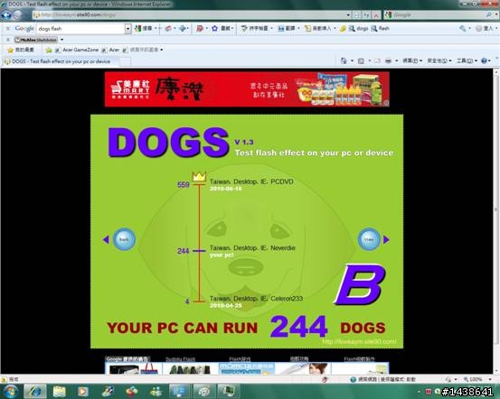Click the Google search box at top right
This screenshot has height=399, width=500.
coord(436,14)
